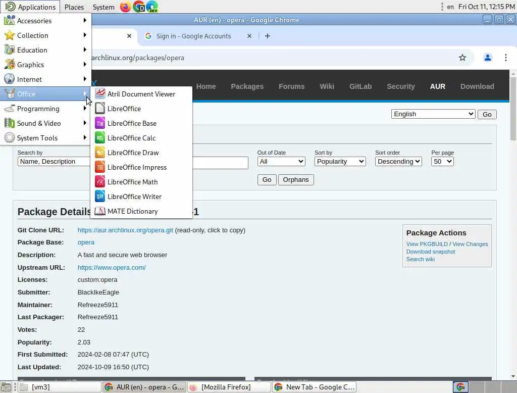Viewport: 517px width, 393px height.
Task: Bookmark this page with the star icon
Action: pos(462,58)
